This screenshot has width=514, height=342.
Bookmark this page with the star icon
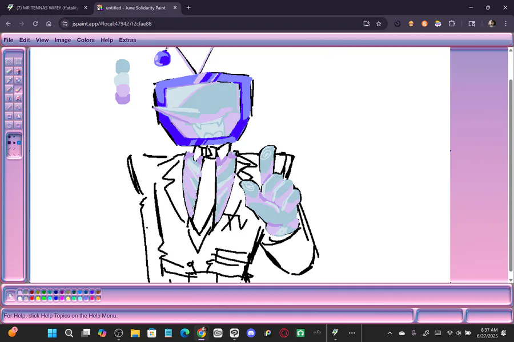pyautogui.click(x=379, y=23)
